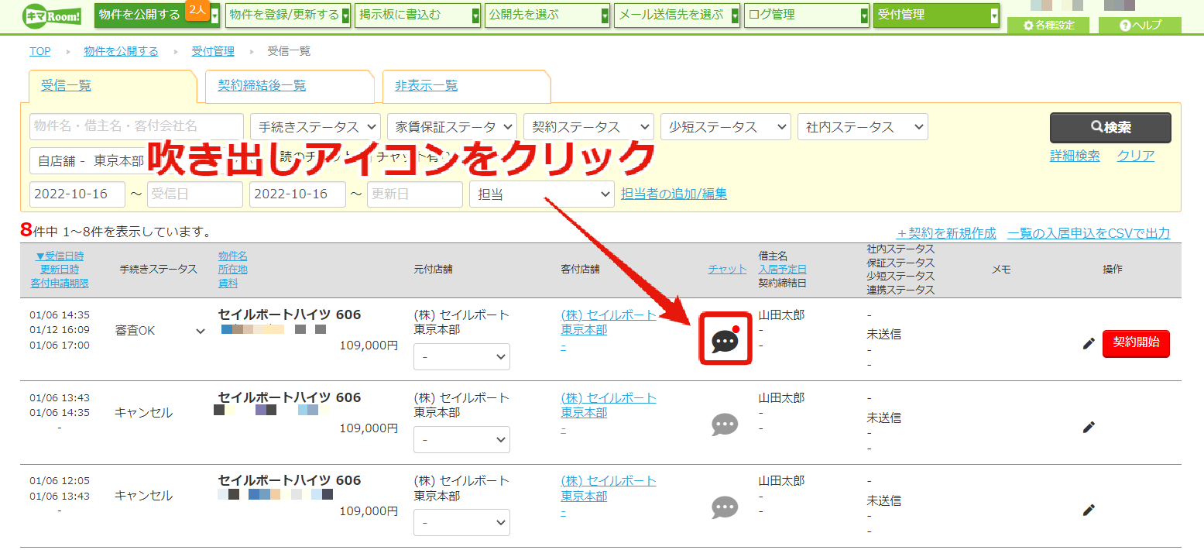Image resolution: width=1204 pixels, height=550 pixels.
Task: Sort by 所在地 column header
Action: coord(233,270)
